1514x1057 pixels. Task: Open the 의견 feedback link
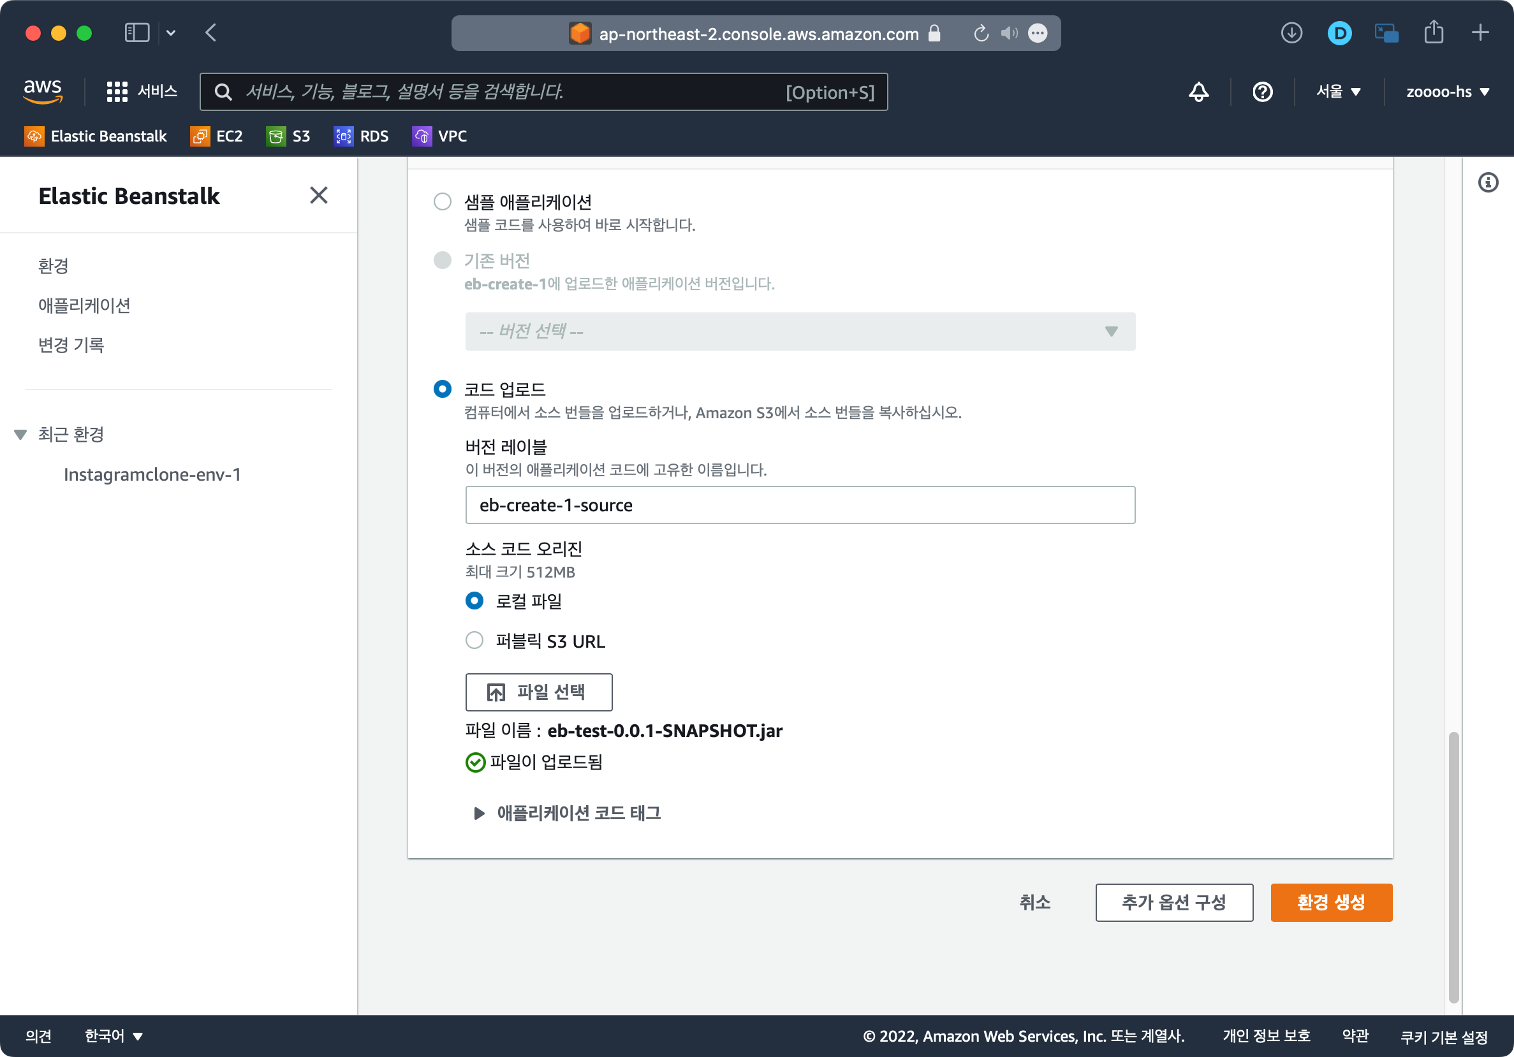[38, 1035]
